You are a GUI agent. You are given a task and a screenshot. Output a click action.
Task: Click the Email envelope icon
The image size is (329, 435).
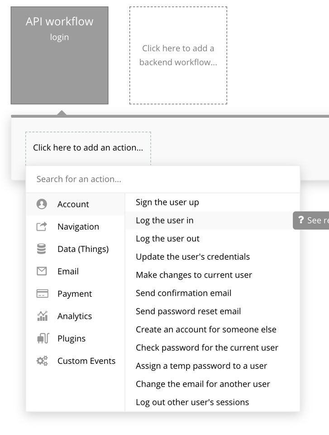[x=42, y=271]
